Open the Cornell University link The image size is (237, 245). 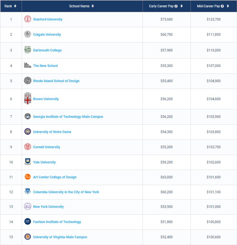pos(46,147)
